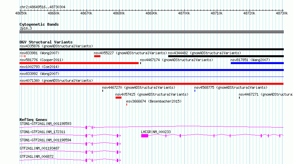Image resolution: width=293 pixels, height=164 pixels.
Task: Click the black nsv4335876 variant bar
Action: tap(151, 49)
